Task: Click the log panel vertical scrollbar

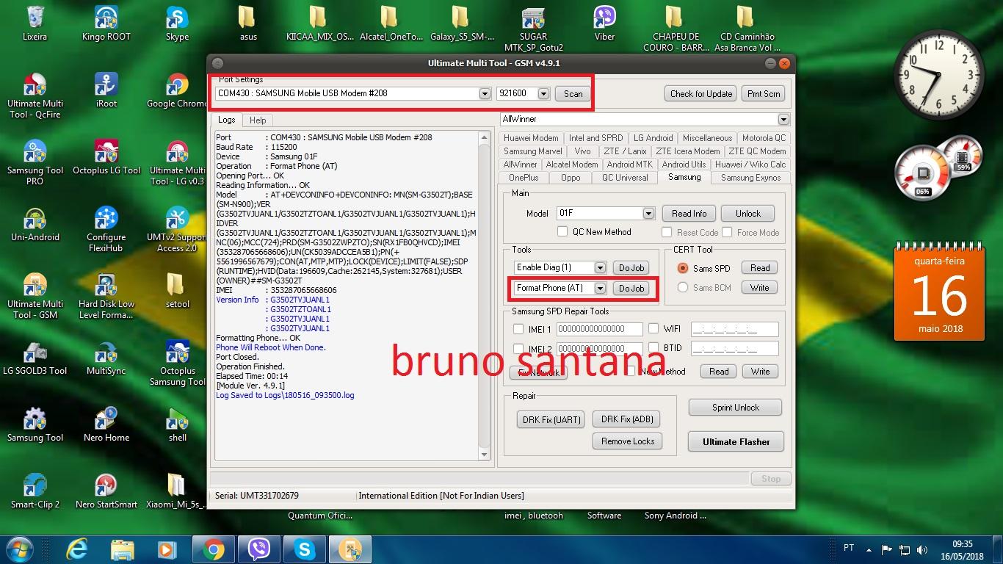Action: point(484,296)
